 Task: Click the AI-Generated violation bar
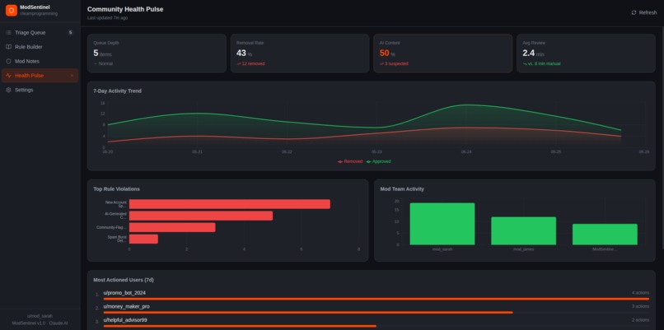(201, 216)
